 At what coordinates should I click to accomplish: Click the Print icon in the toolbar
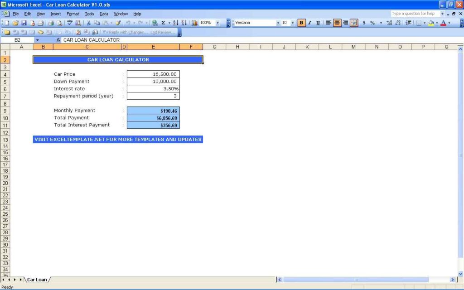51,23
